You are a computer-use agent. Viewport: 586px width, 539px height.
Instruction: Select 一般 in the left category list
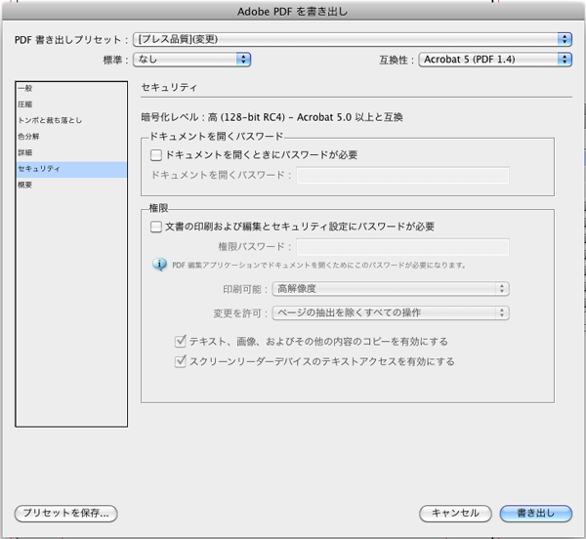(71, 88)
